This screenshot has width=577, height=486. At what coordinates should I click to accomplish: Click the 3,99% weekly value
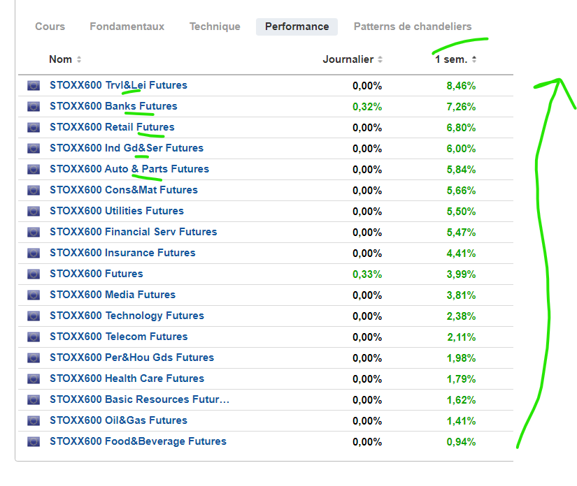(461, 274)
